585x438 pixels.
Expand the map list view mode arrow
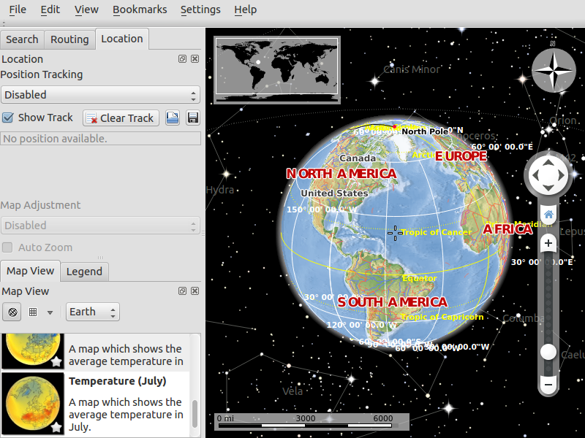click(50, 312)
